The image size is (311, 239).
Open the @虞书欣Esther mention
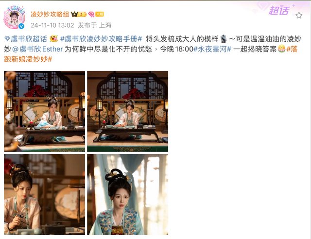37,49
